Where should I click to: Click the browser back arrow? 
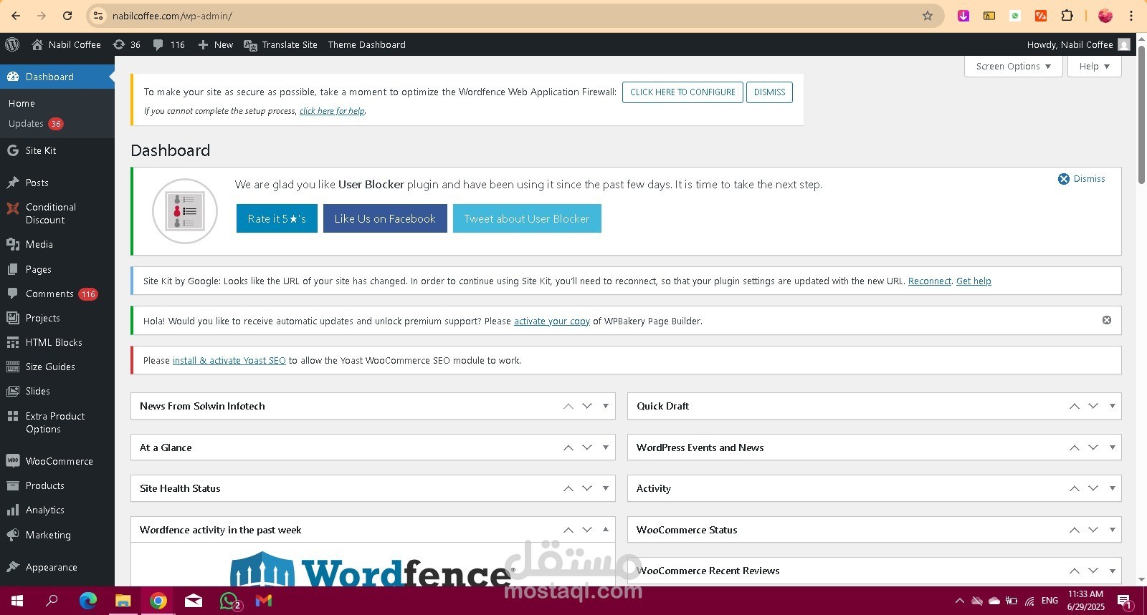[x=16, y=15]
